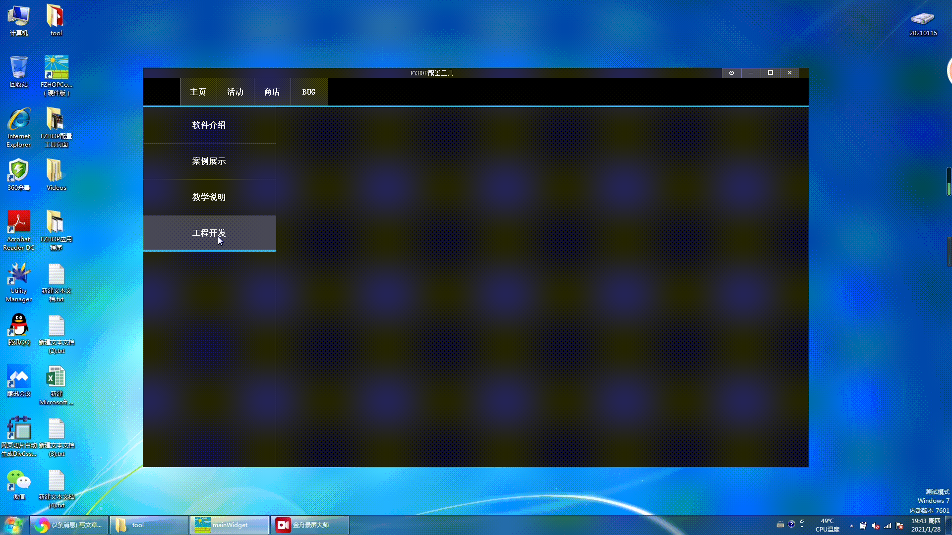Click the settings icon in title bar
The height and width of the screenshot is (535, 952).
pos(731,73)
